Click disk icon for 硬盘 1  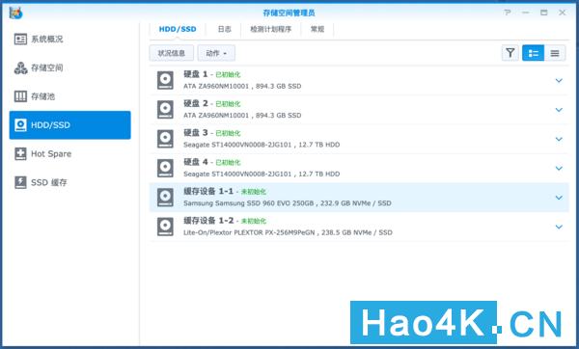point(165,80)
